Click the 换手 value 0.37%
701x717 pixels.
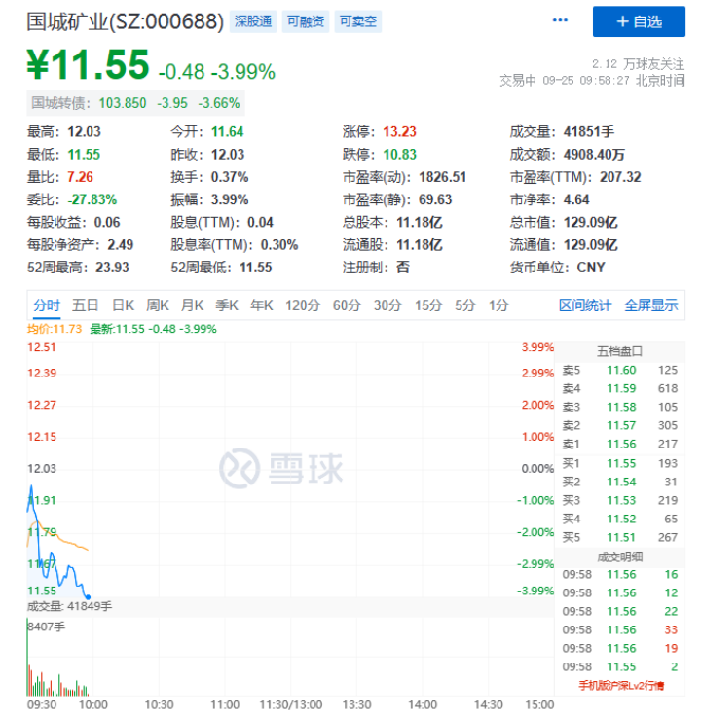[230, 176]
